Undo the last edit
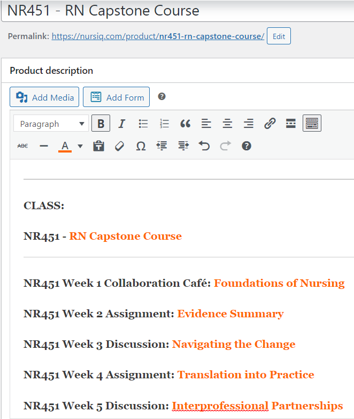The height and width of the screenshot is (419, 354). point(204,146)
